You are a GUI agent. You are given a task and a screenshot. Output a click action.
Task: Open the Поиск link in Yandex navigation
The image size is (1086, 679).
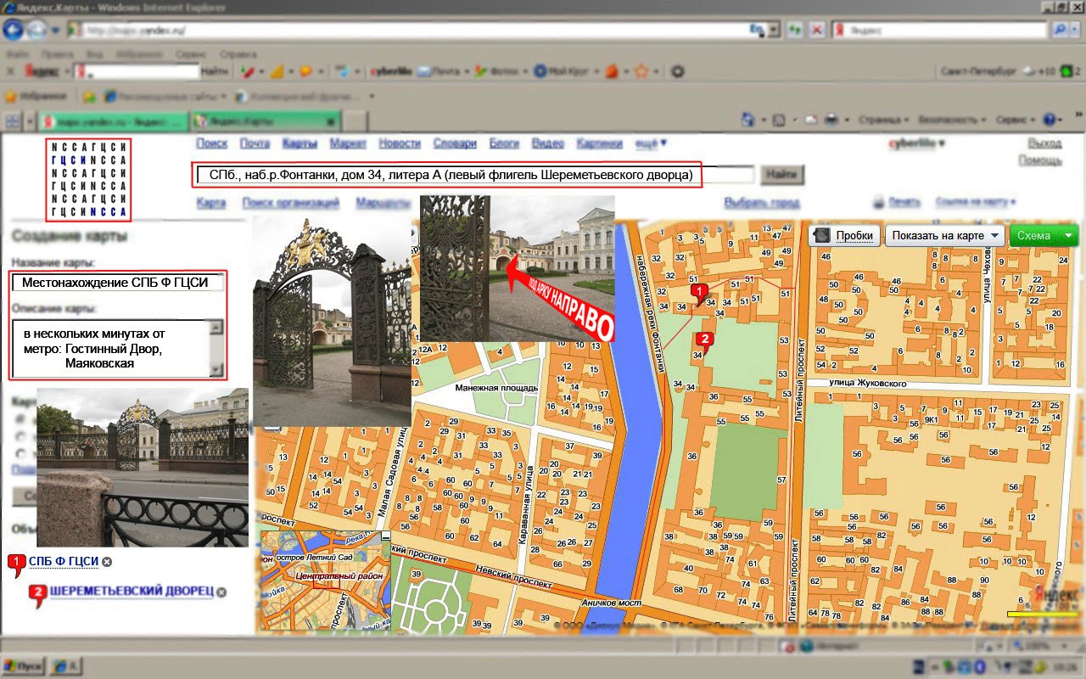coord(212,143)
